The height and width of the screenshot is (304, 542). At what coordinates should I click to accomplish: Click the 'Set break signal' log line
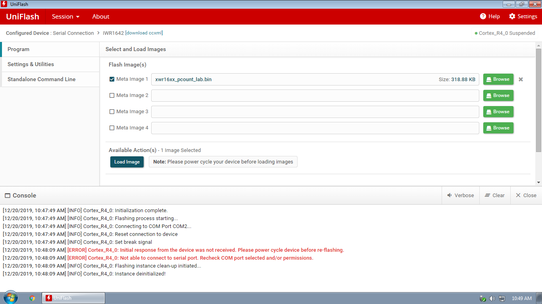click(77, 242)
